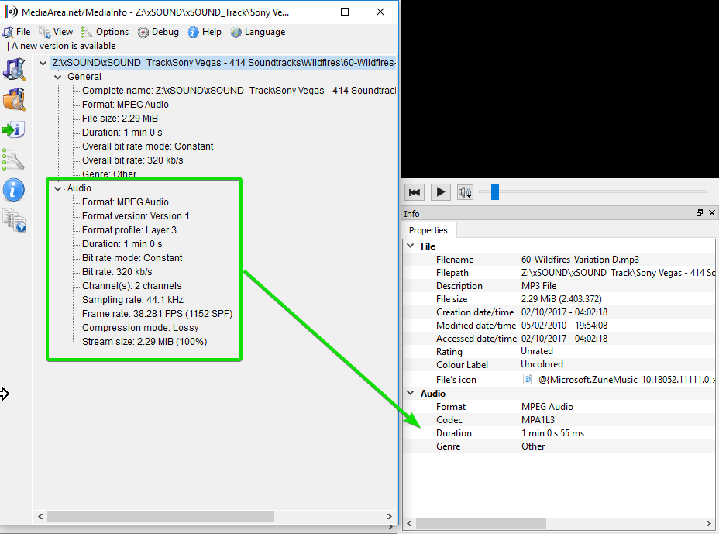719x534 pixels.
Task: Open the View menu in MediaInfo
Action: [x=56, y=32]
